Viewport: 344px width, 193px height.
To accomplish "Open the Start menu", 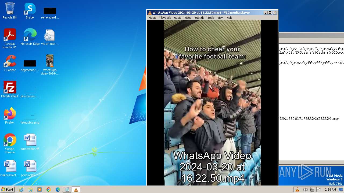I will tap(7, 190).
